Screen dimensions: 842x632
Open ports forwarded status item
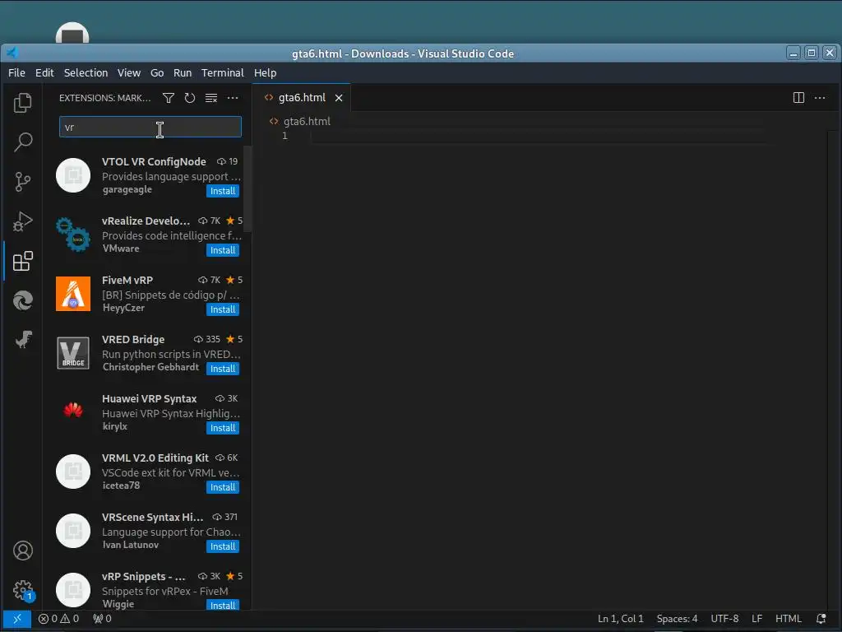tap(102, 619)
